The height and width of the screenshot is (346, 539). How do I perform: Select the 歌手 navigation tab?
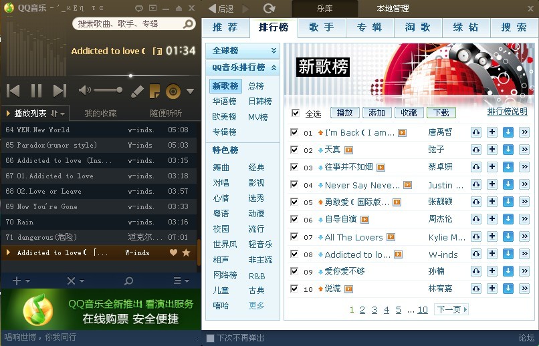322,27
